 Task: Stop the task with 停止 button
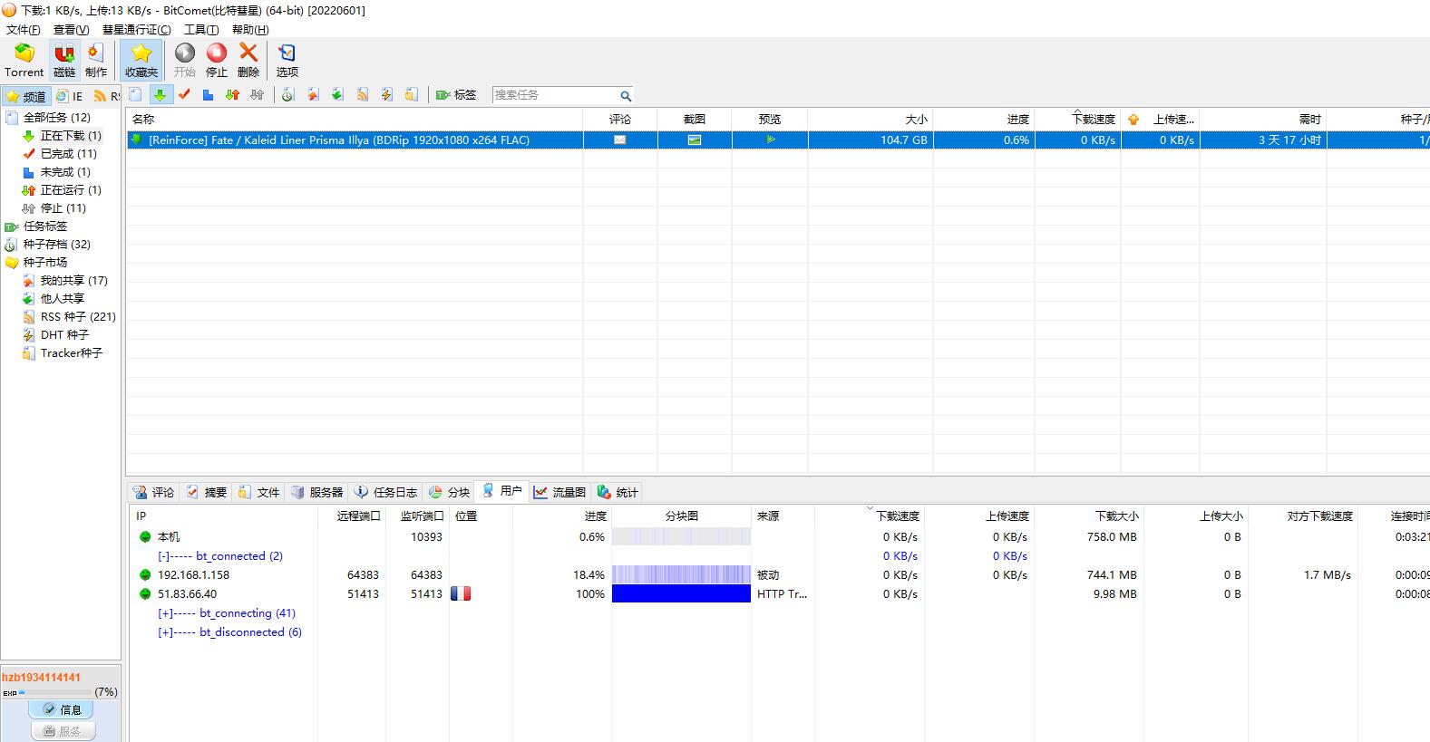(217, 61)
